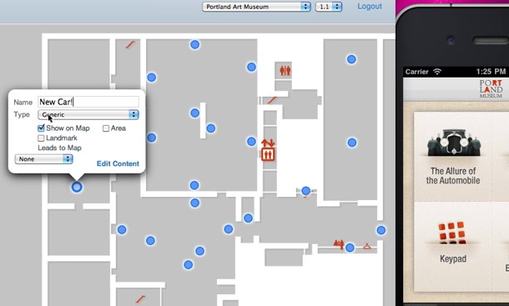Enable the Landmark checkbox
Image resolution: width=509 pixels, height=306 pixels.
(41, 138)
